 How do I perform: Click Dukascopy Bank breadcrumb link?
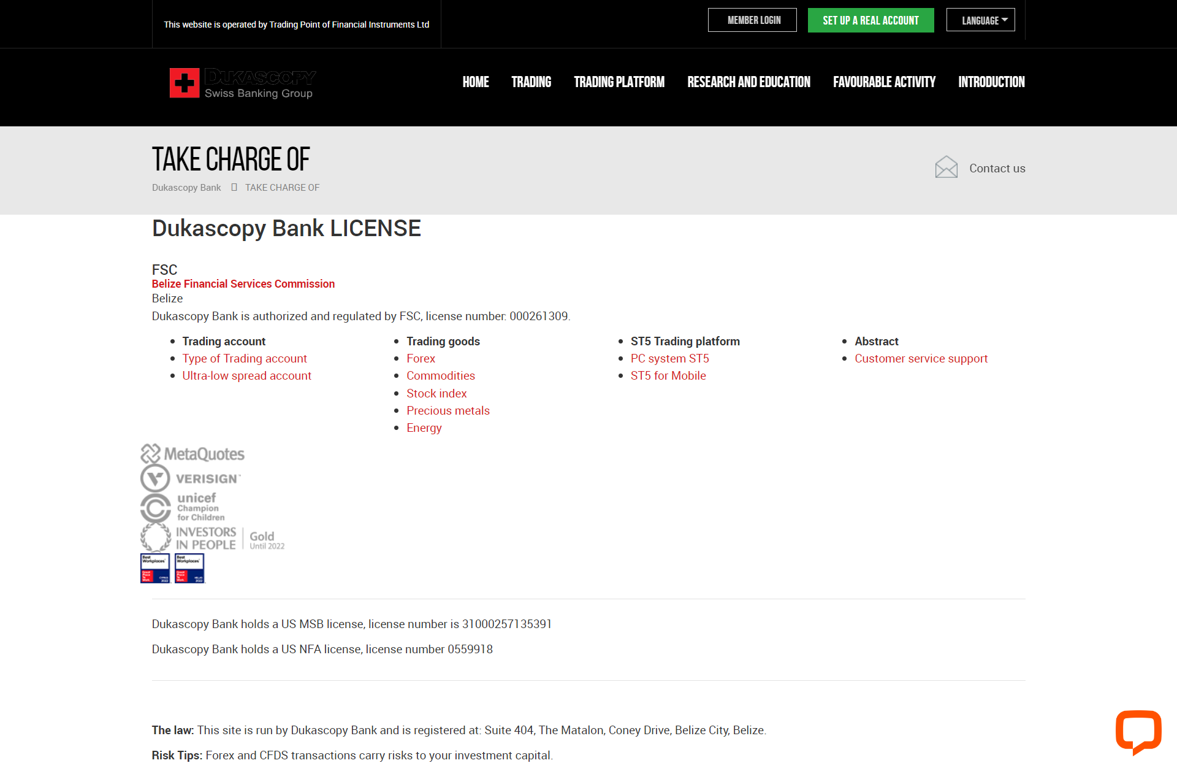coord(186,188)
